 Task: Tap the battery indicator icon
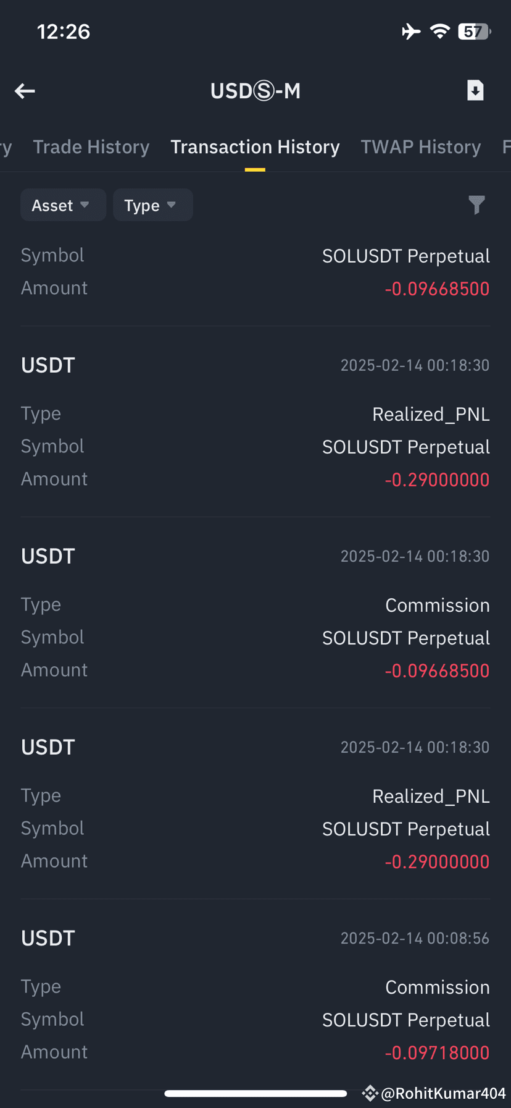click(x=474, y=31)
